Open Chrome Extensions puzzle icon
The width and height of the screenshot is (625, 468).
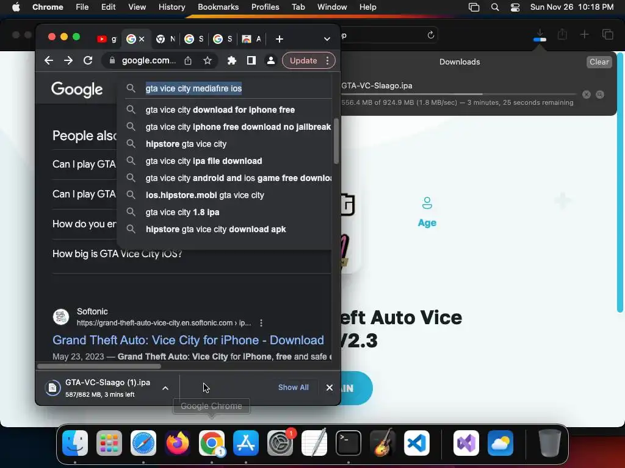[x=231, y=60]
